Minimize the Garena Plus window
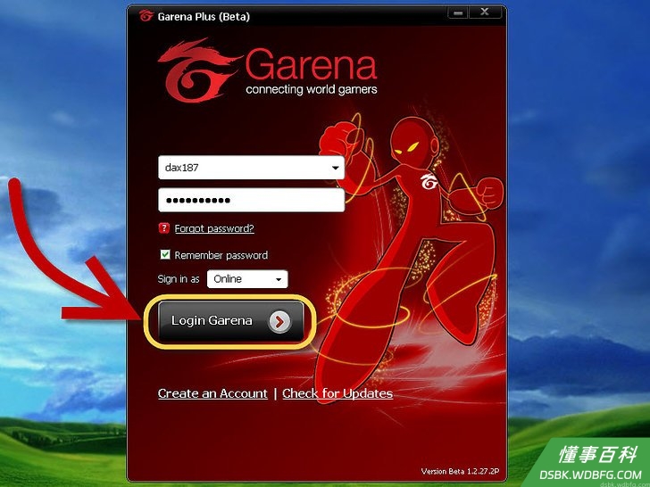 [x=458, y=12]
